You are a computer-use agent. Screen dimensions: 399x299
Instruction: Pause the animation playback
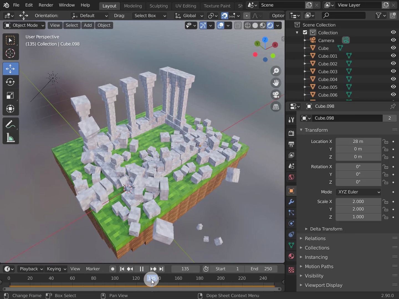(x=142, y=269)
